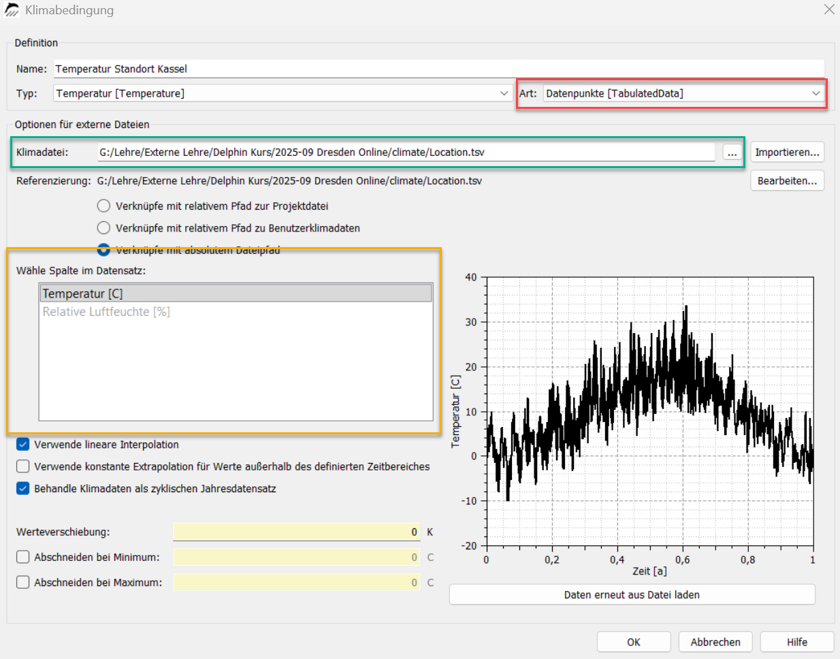Viewport: 840px width, 659px height.
Task: Close the Klimabedingung dialog window
Action: pos(828,10)
